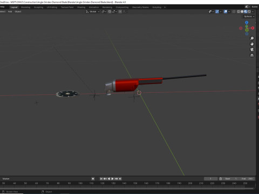The width and height of the screenshot is (259, 194).
Task: Click the red X axis gizmo
Action: pyautogui.click(x=253, y=28)
